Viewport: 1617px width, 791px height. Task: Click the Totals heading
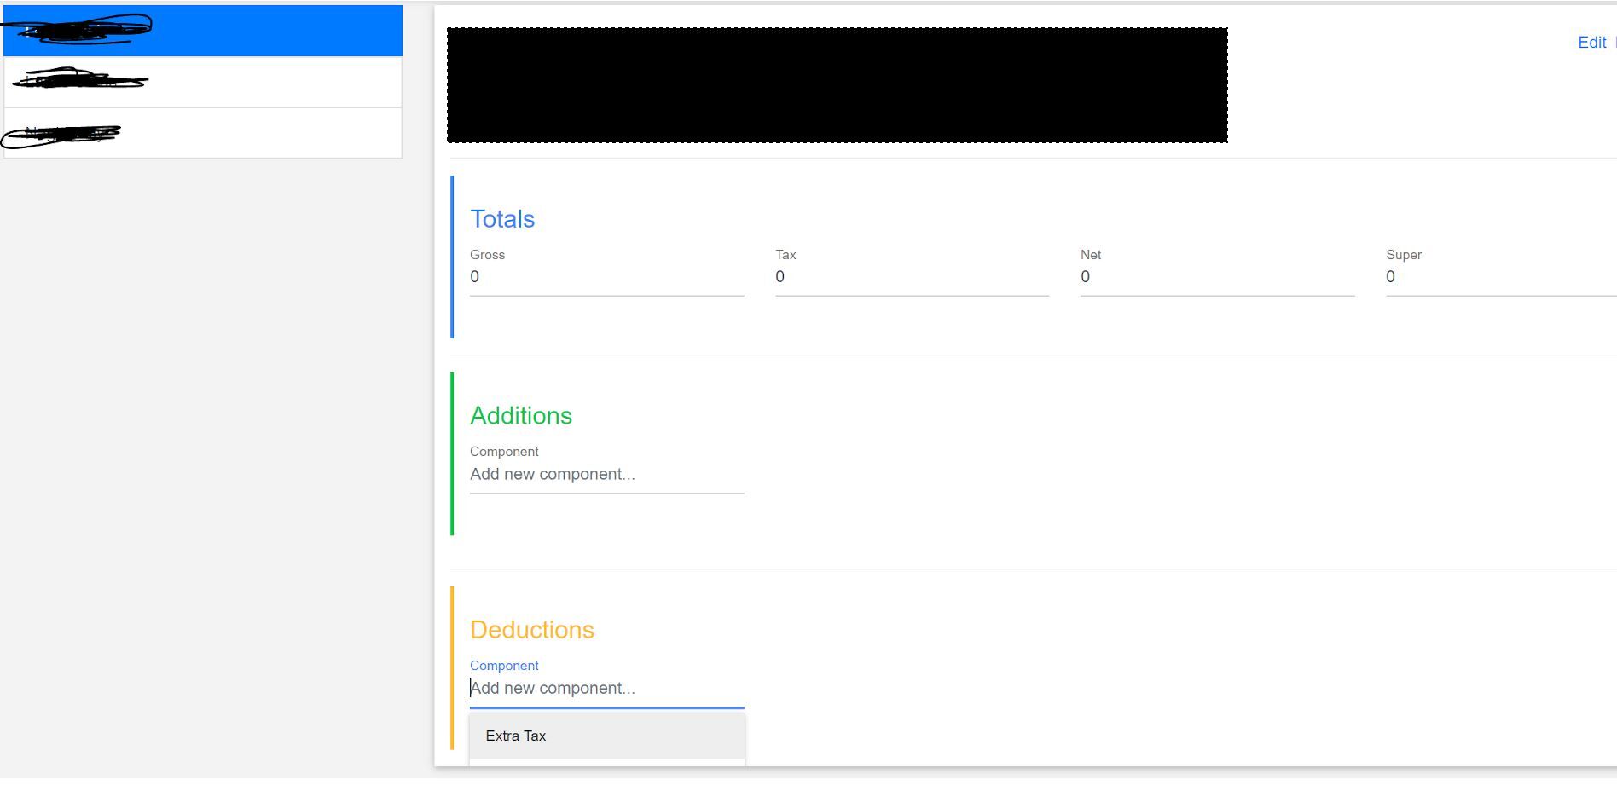pos(502,219)
